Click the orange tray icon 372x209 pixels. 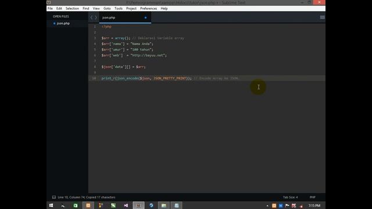pyautogui.click(x=274, y=206)
